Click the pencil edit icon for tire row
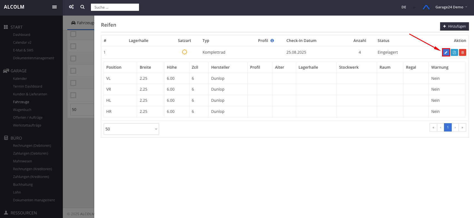 [446, 53]
